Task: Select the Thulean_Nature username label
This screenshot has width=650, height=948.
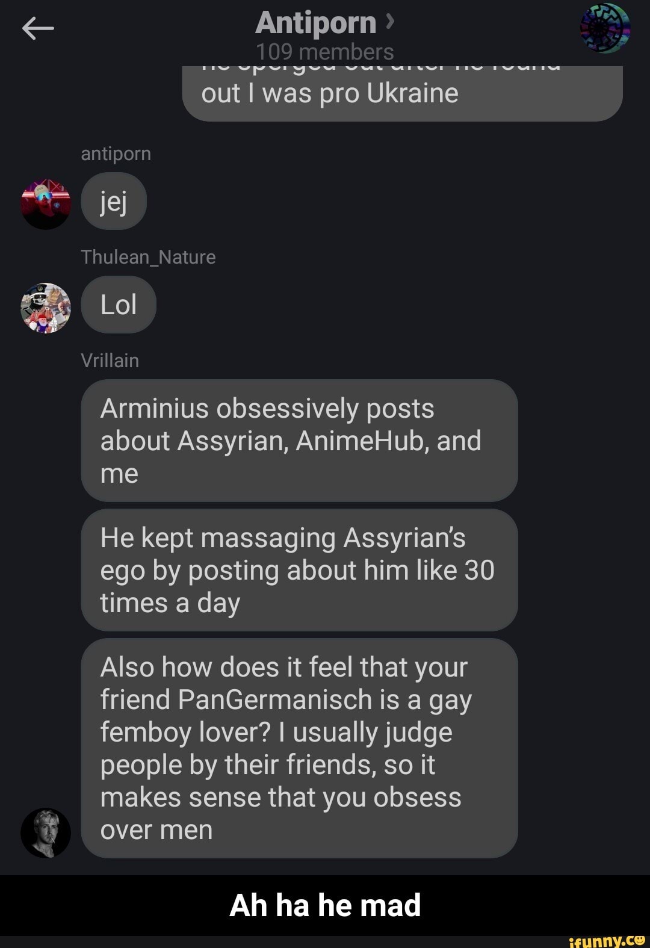Action: point(148,257)
